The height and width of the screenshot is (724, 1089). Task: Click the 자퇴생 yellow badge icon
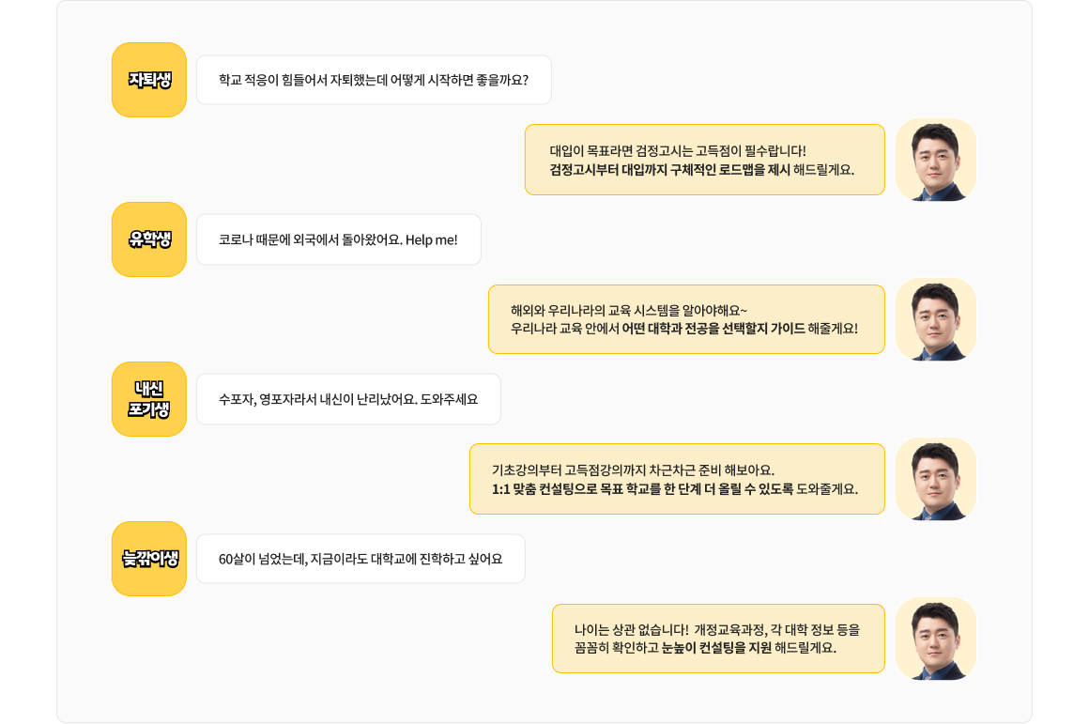point(149,80)
